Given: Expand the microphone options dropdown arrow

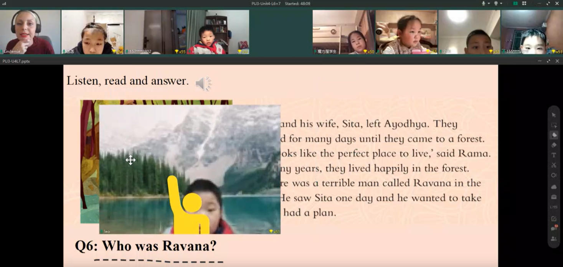Looking at the screenshot, I should click(488, 3).
